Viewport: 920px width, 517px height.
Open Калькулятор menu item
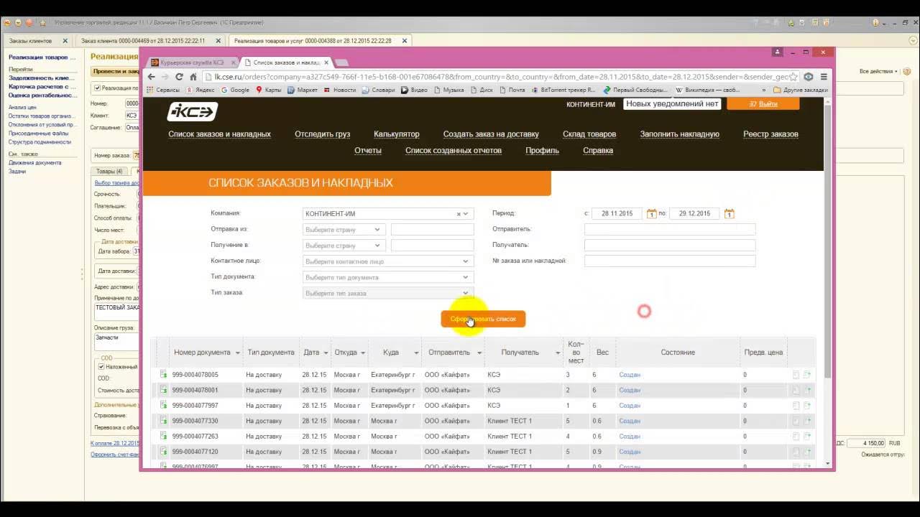click(397, 134)
